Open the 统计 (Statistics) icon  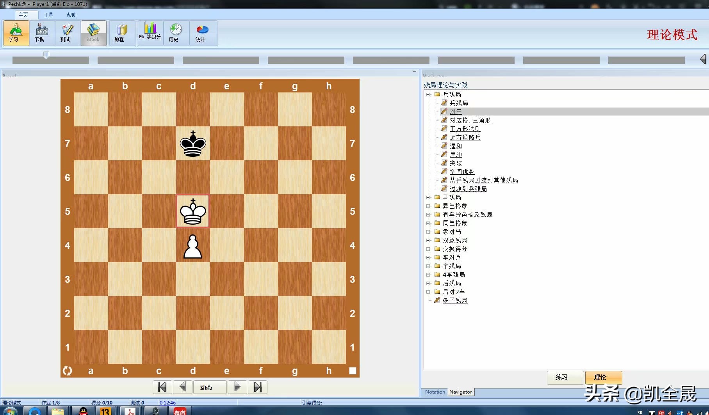point(202,33)
